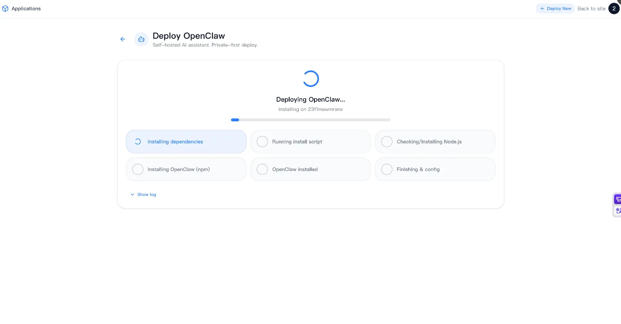Open the user avatar badge showing 2
621x324 pixels.
614,8
